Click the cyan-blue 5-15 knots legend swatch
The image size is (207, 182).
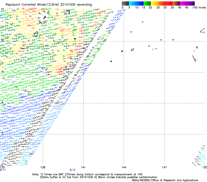coord(136,3)
